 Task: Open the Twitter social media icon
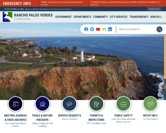click(92, 29)
